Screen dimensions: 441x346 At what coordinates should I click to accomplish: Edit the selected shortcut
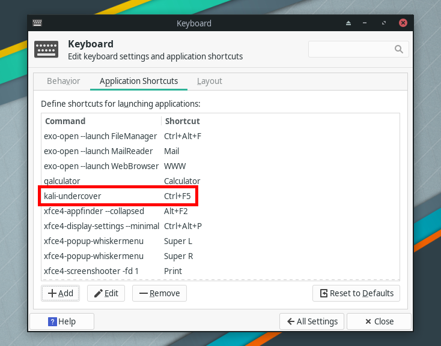tap(106, 293)
